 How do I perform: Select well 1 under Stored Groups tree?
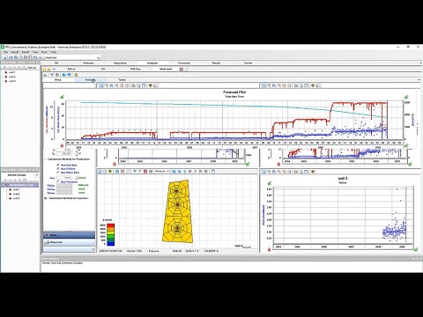[15, 189]
